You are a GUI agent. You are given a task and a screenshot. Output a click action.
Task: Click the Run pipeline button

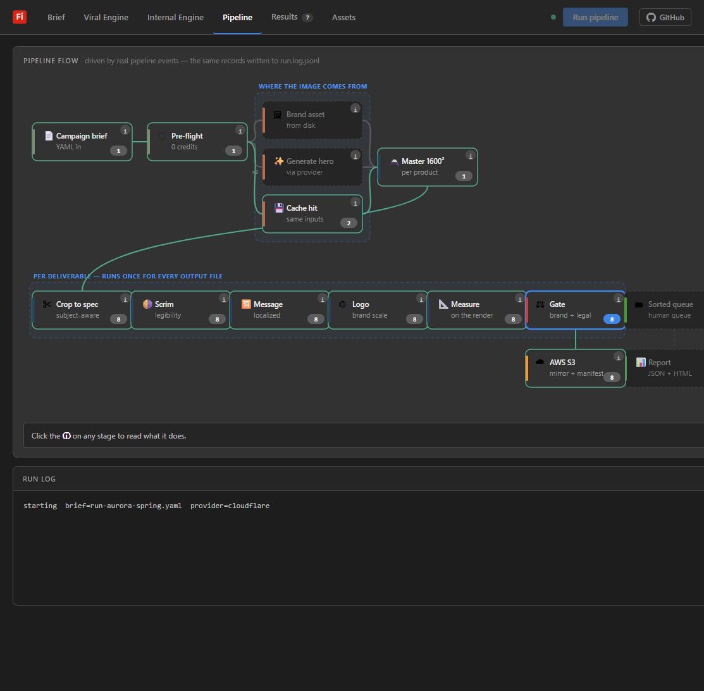tap(595, 17)
